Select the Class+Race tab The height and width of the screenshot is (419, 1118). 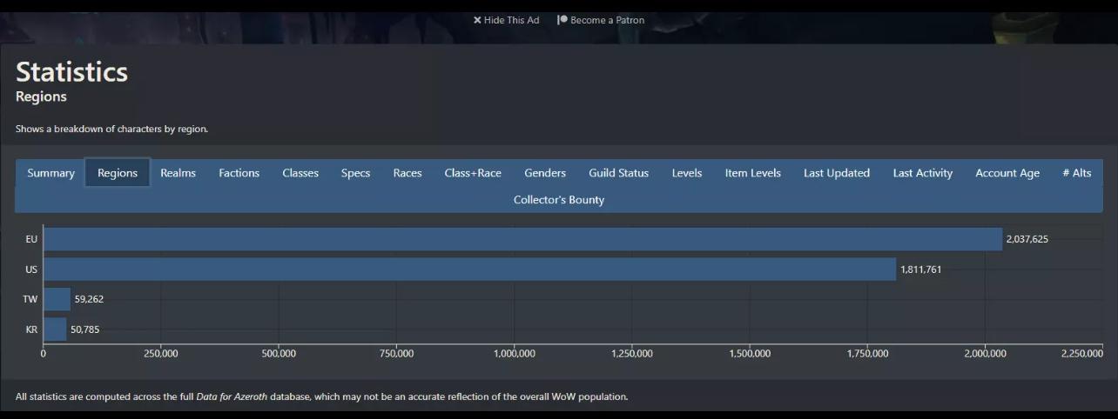click(x=473, y=173)
